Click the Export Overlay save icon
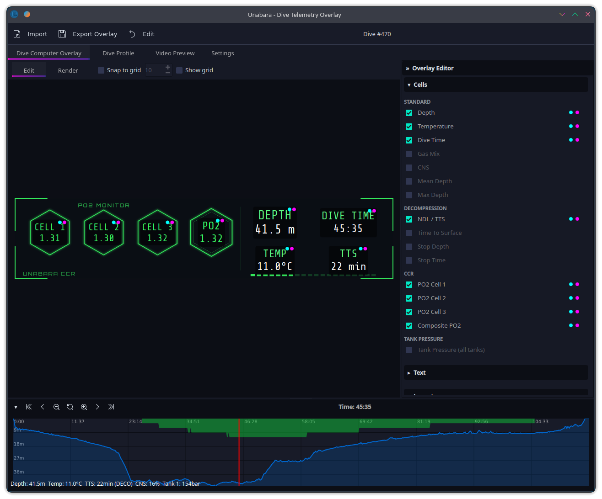This screenshot has height=499, width=602. 62,34
